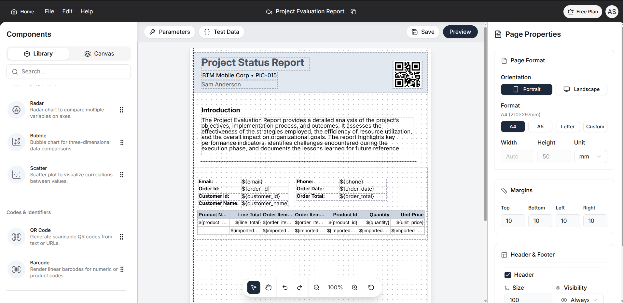
Task: Reset the canvas zoom level
Action: click(371, 287)
